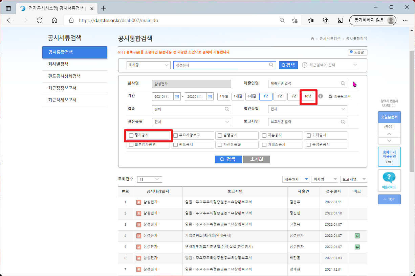
Task: Click 유 badge in 비고 for row 4
Action: click(x=357, y=235)
